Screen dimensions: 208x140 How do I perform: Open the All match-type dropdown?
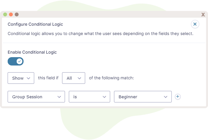(x=74, y=78)
